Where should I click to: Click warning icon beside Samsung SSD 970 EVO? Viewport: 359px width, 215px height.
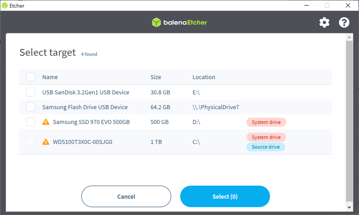coord(46,122)
